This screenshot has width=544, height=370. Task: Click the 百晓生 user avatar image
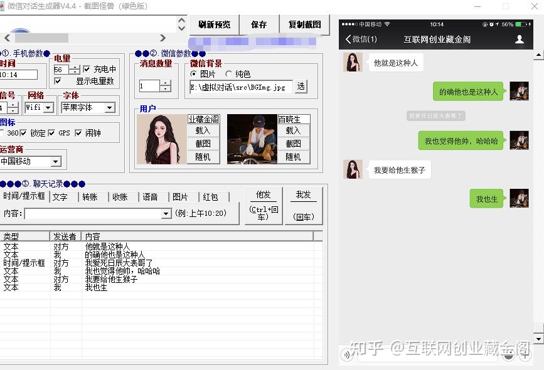click(251, 139)
